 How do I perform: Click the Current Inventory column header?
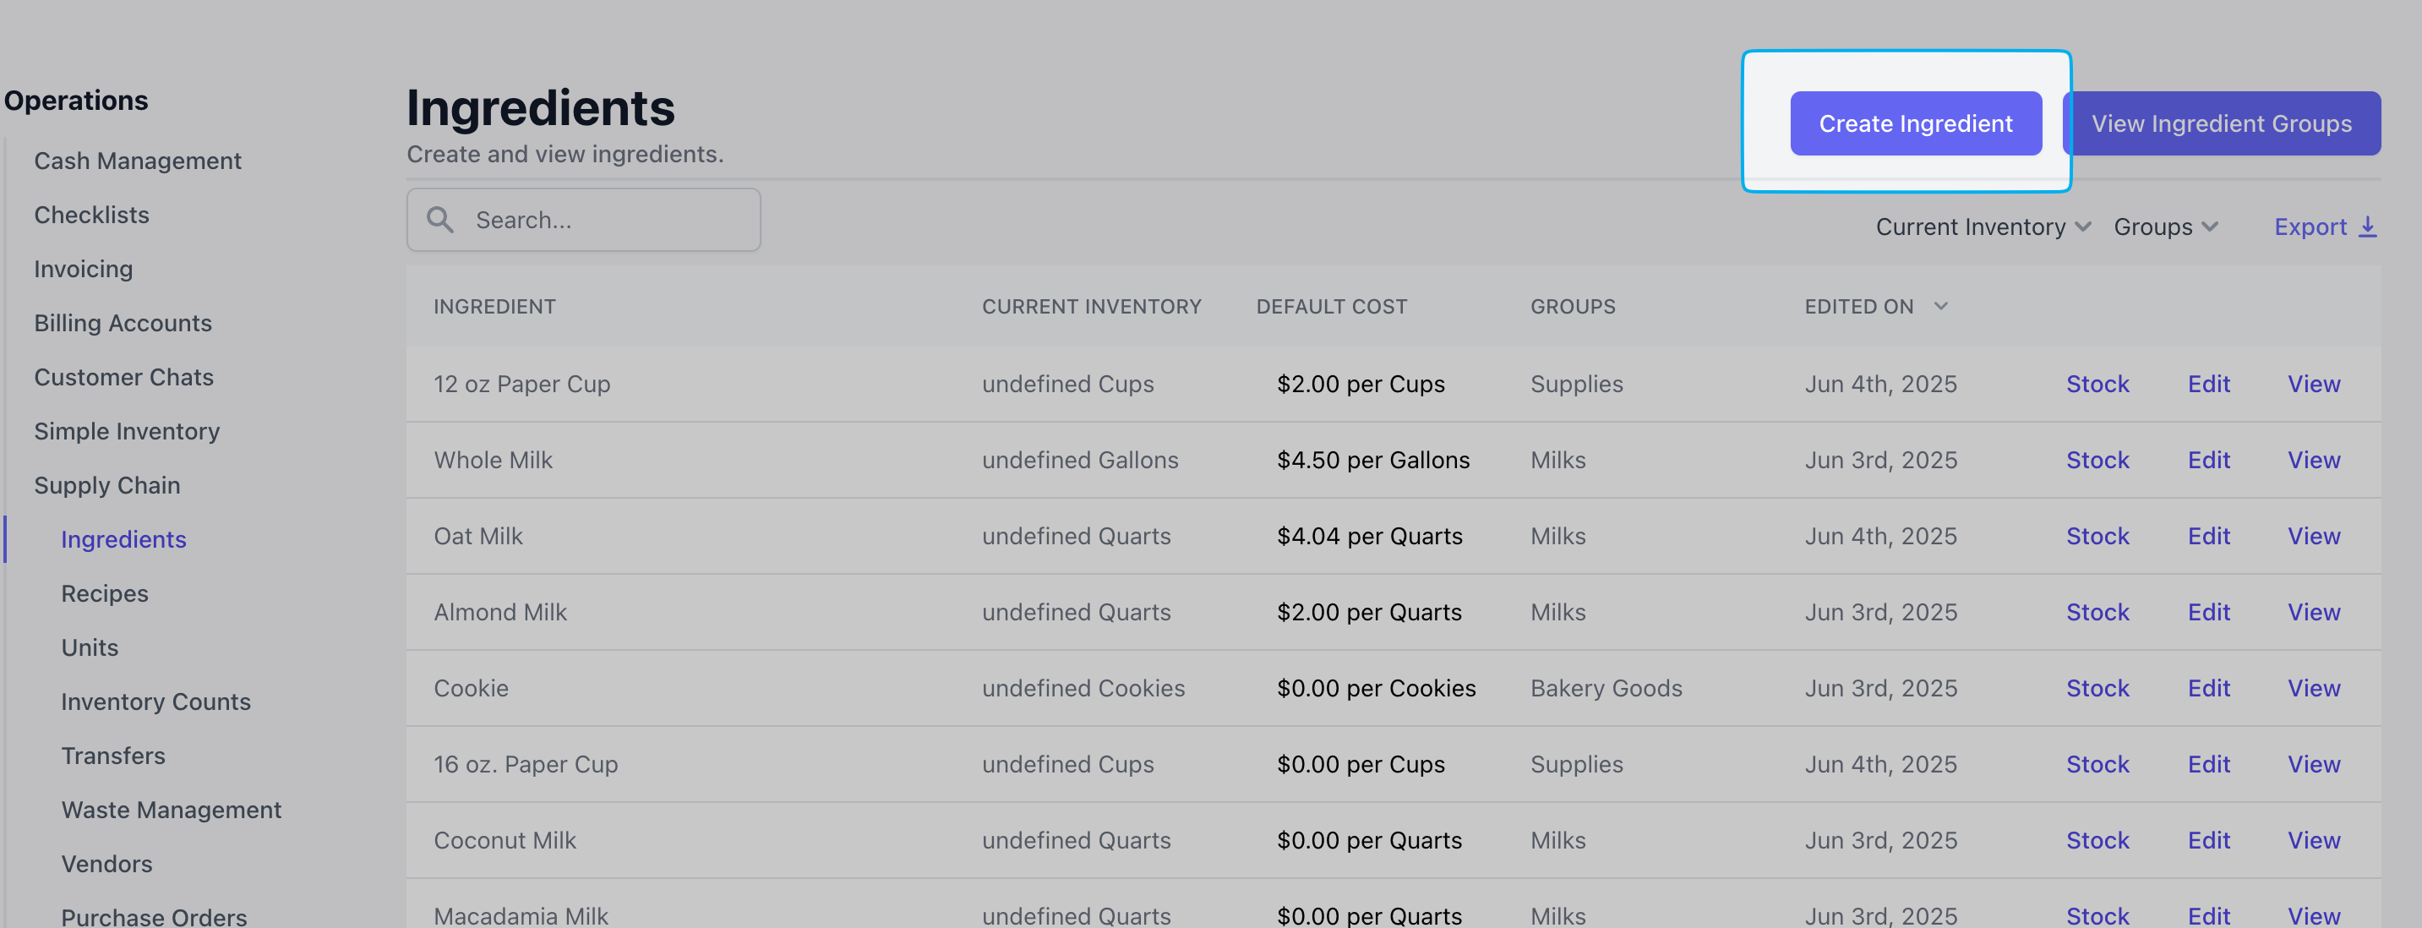pyautogui.click(x=1092, y=307)
